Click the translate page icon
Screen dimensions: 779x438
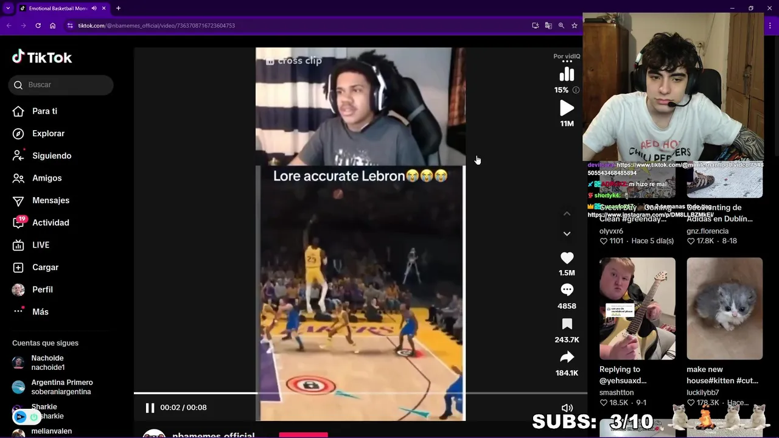(x=548, y=26)
